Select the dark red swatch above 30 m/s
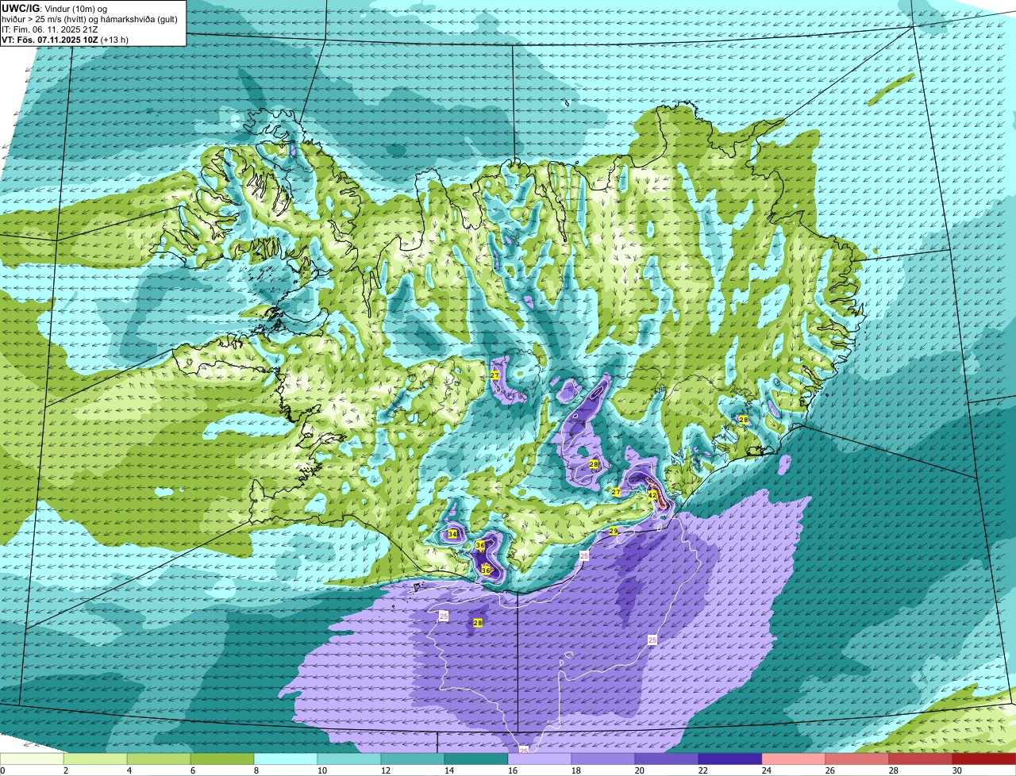The image size is (1016, 776). pyautogui.click(x=984, y=759)
